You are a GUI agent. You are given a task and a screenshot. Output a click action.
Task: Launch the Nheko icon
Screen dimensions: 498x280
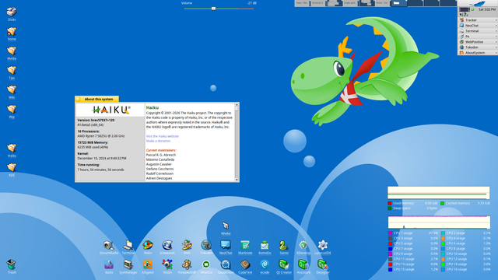pyautogui.click(x=226, y=226)
